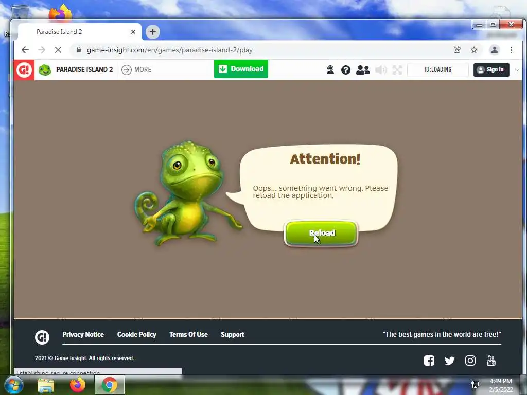The image size is (527, 395).
Task: Stop page loading with X button
Action: point(58,50)
